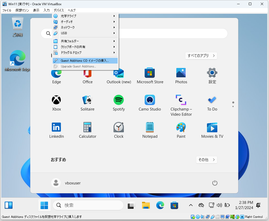
Task: Open the 仮想マシン menu
Action: click(22, 10)
